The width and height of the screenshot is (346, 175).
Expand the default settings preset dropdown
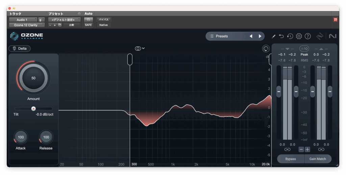pos(64,20)
